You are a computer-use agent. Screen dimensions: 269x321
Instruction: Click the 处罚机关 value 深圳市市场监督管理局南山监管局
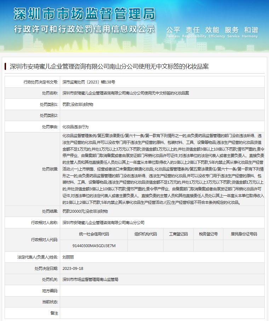90,279
